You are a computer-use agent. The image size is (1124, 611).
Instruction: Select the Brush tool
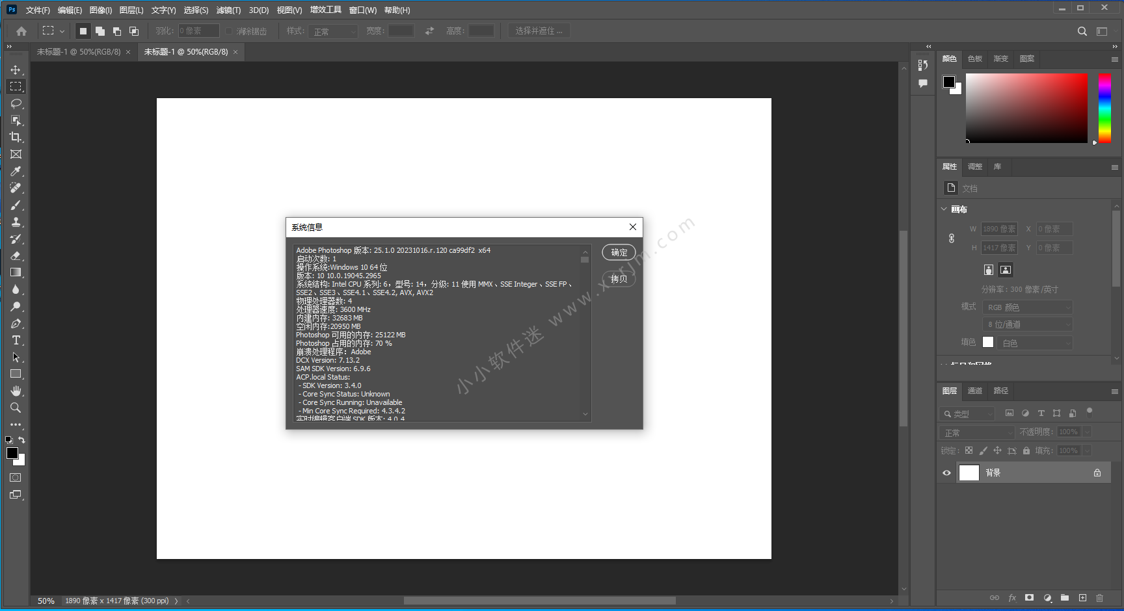point(16,205)
